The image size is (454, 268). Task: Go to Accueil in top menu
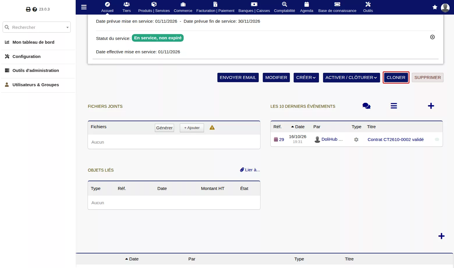pyautogui.click(x=107, y=7)
